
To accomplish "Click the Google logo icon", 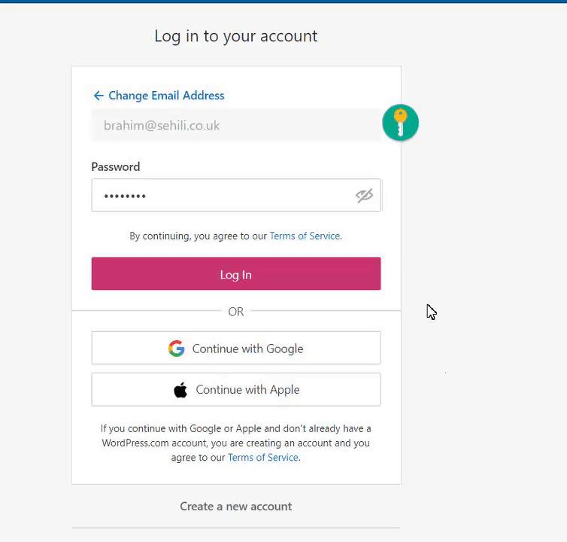I will [x=177, y=349].
